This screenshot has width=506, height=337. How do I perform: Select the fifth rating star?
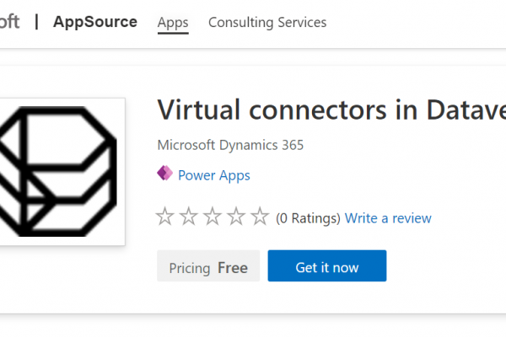[260, 217]
